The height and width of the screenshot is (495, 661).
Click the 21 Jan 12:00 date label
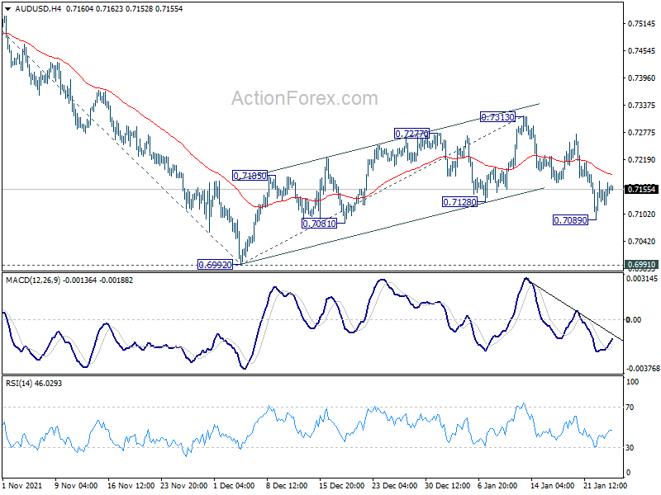(x=606, y=485)
